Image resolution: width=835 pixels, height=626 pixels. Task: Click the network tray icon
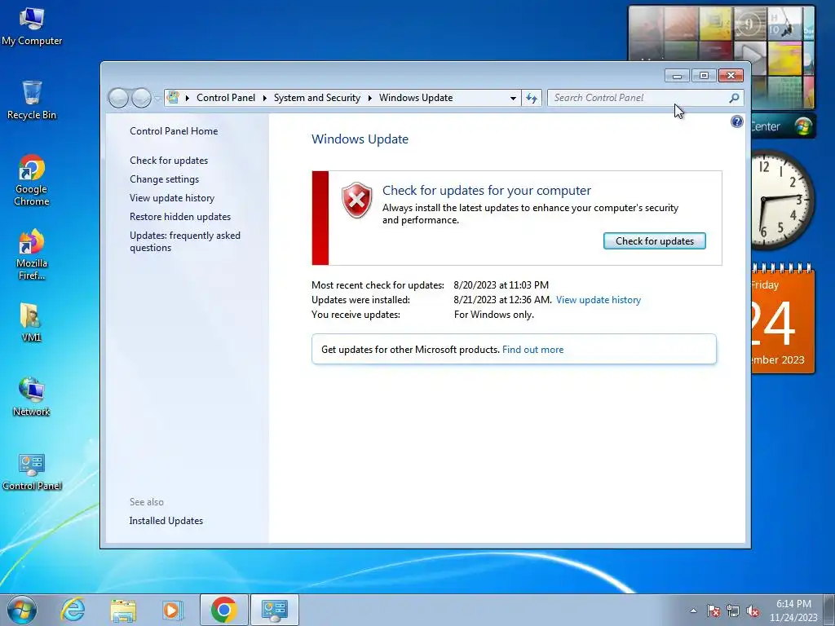733,611
